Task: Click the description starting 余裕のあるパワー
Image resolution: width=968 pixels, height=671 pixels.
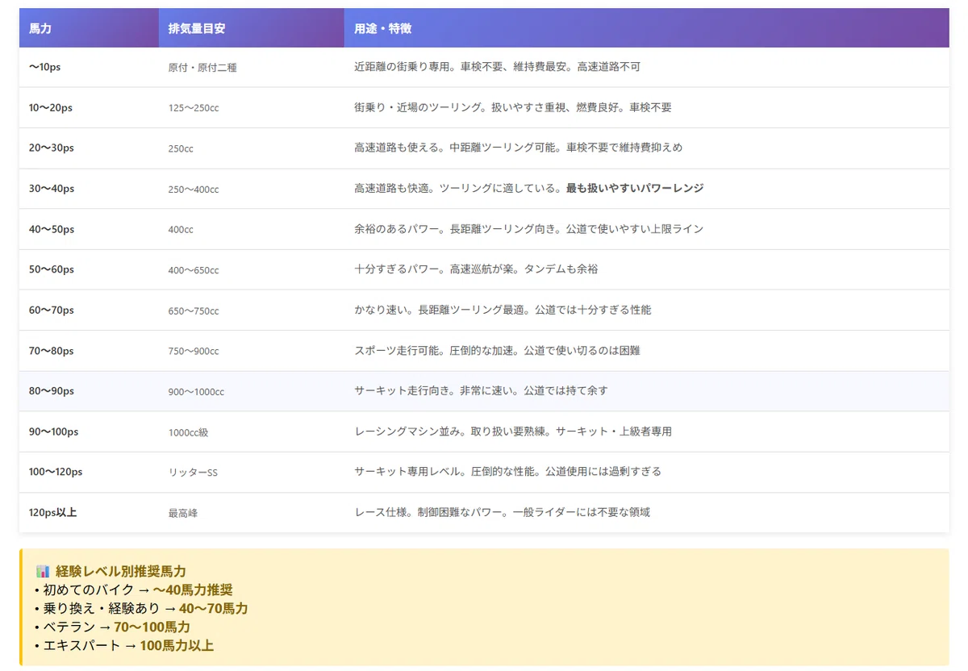Action: [529, 229]
